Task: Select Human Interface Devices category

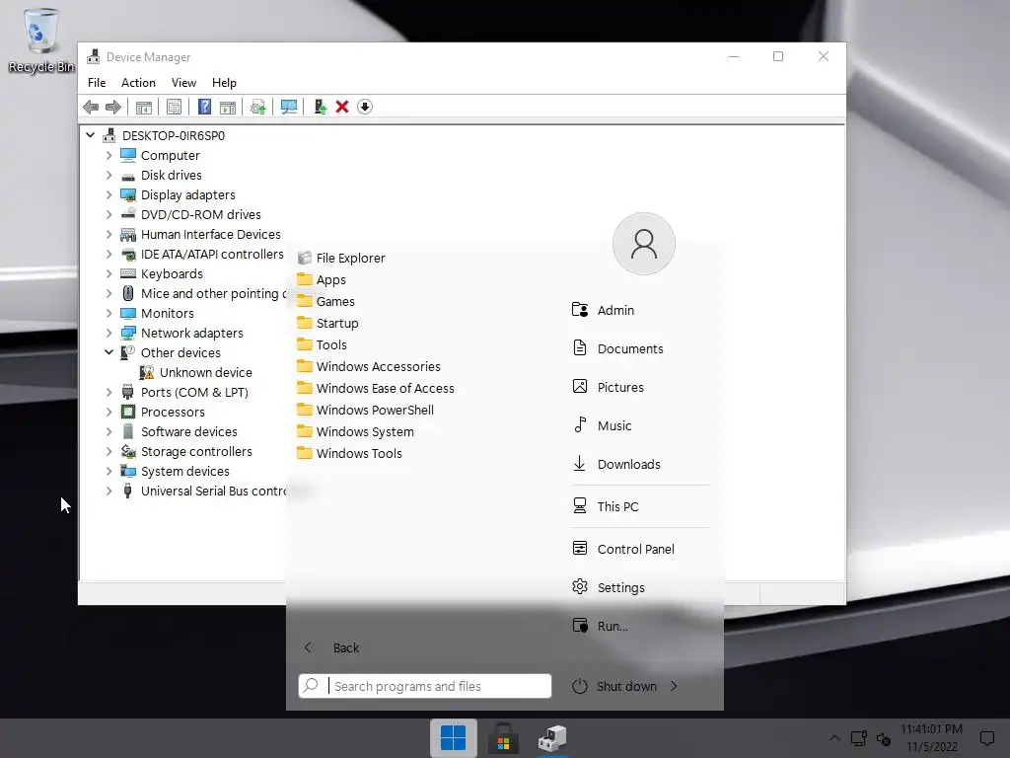Action: (211, 235)
